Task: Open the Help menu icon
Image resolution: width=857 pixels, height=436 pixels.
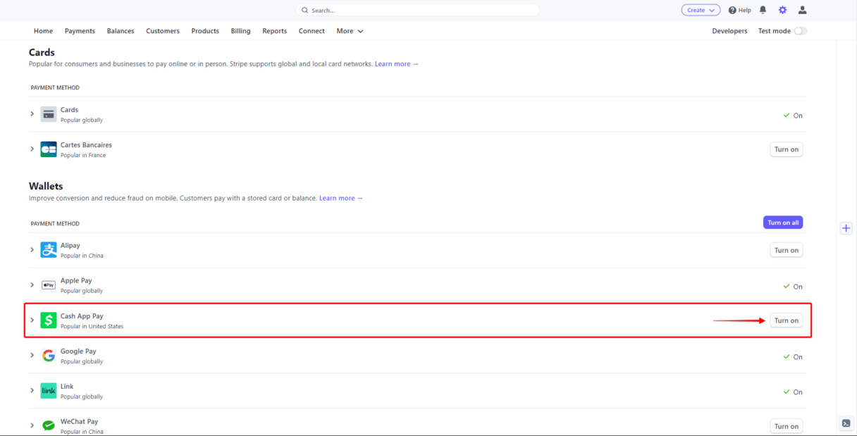Action: pyautogui.click(x=732, y=10)
